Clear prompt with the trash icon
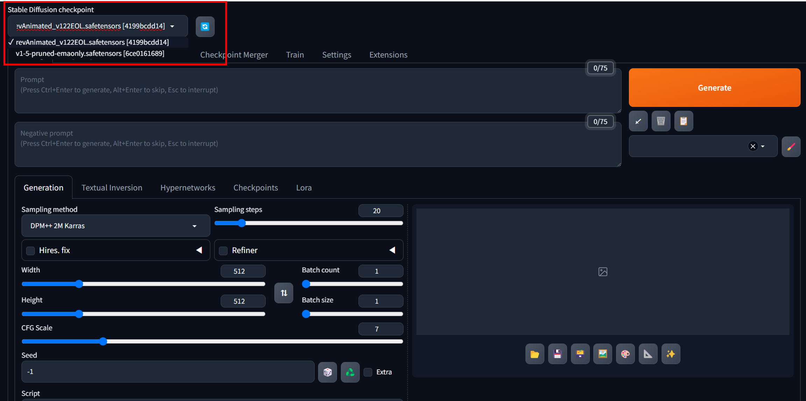The image size is (806, 401). (x=661, y=121)
